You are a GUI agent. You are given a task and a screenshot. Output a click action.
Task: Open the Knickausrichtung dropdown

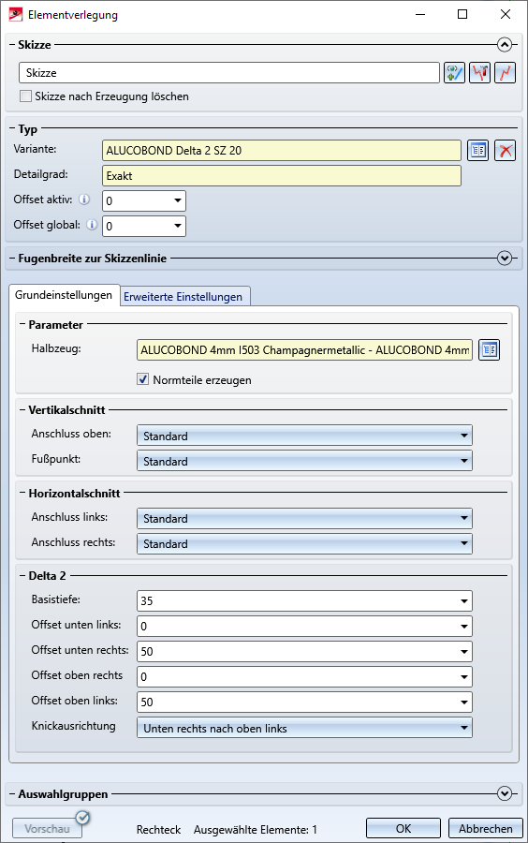point(304,728)
